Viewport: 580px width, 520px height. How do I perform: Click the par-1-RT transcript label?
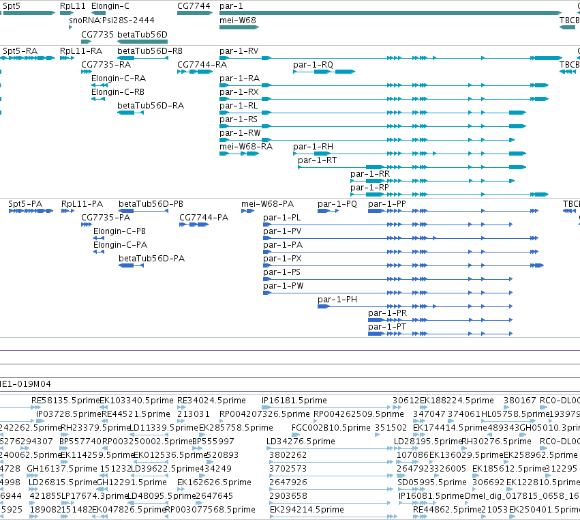tap(318, 160)
